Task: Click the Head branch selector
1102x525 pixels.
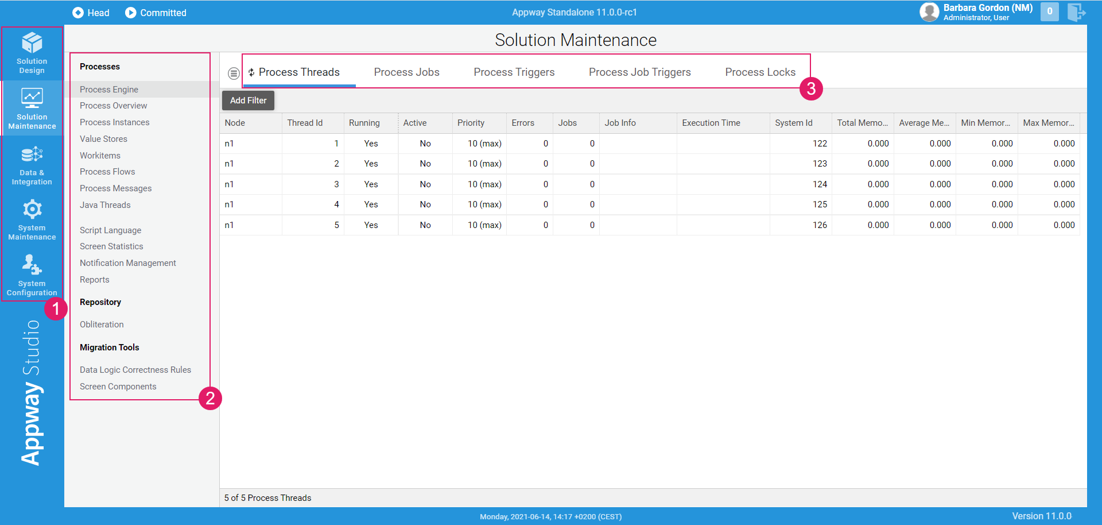Action: point(91,13)
